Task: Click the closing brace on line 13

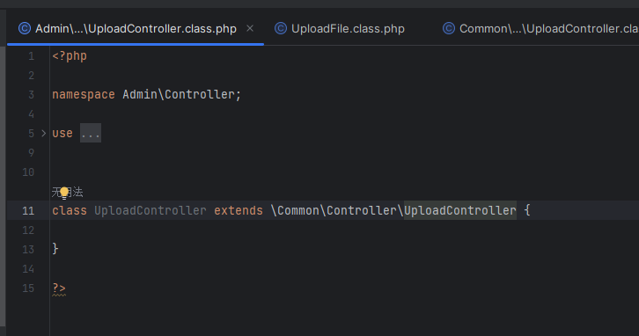Action: pyautogui.click(x=55, y=249)
